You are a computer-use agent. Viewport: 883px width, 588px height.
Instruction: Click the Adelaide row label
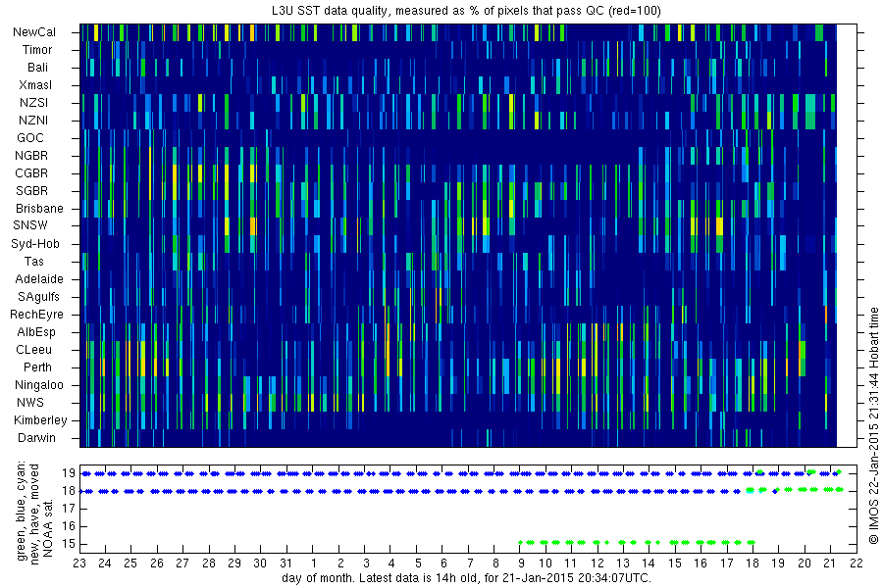pyautogui.click(x=39, y=279)
